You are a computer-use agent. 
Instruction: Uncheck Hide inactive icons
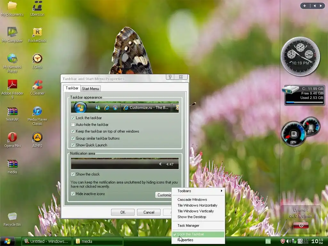[x=73, y=194]
